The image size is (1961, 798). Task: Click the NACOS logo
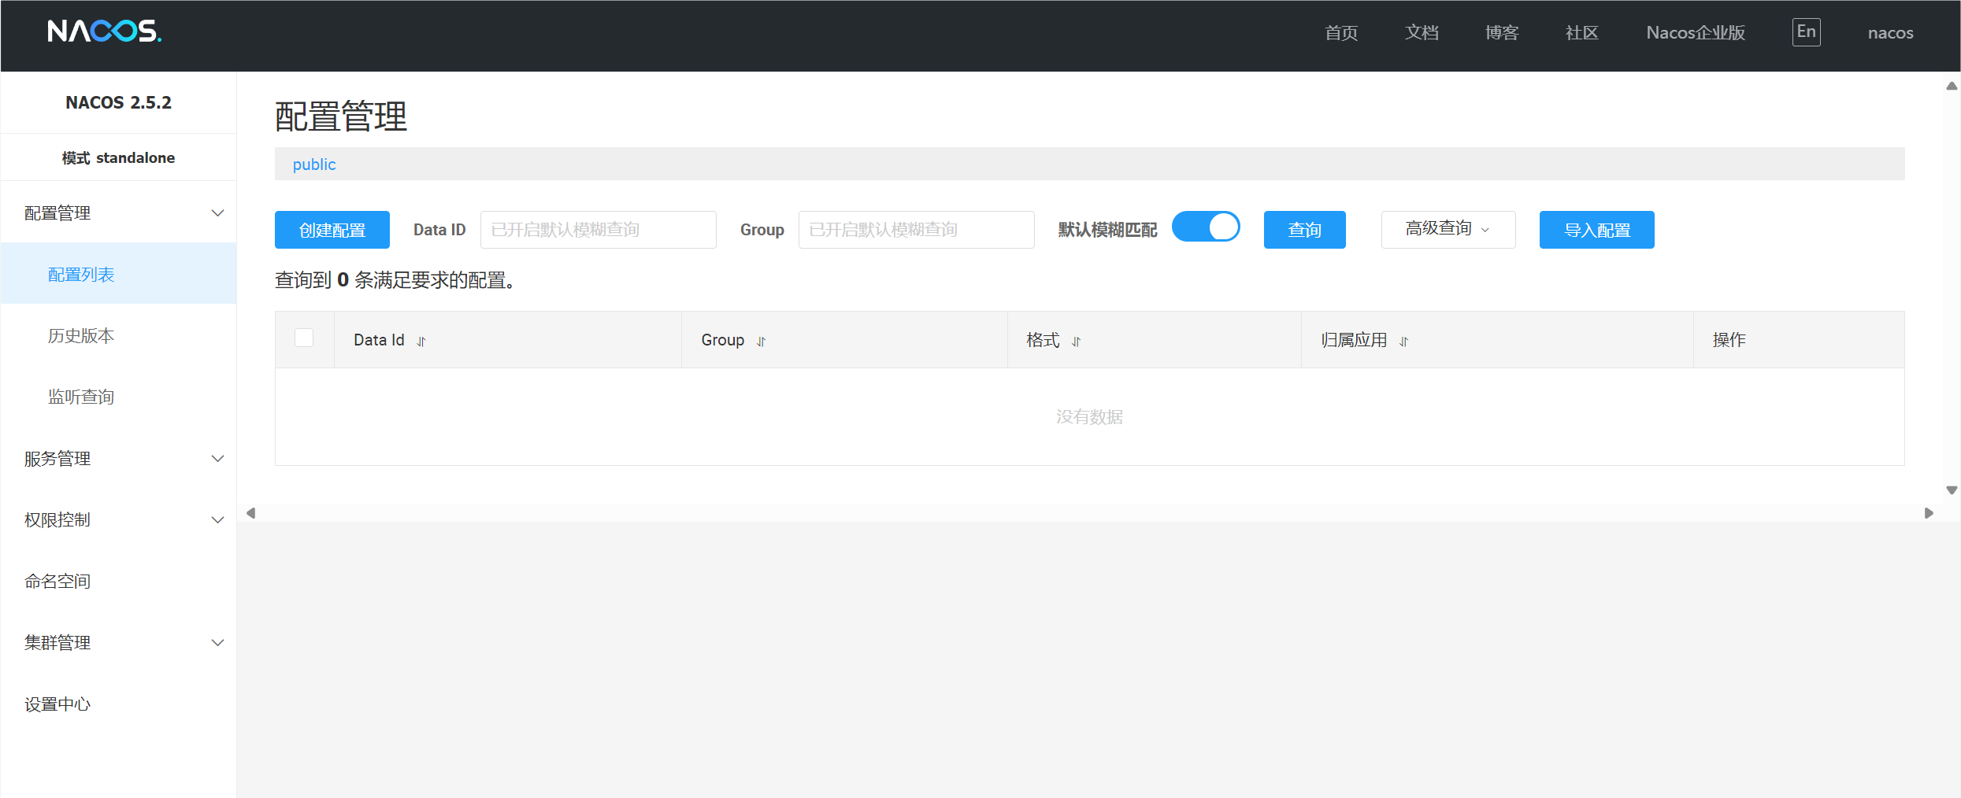tap(104, 31)
